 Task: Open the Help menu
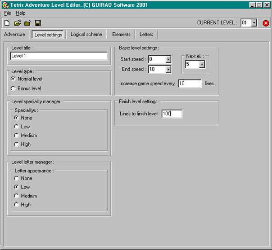20,13
